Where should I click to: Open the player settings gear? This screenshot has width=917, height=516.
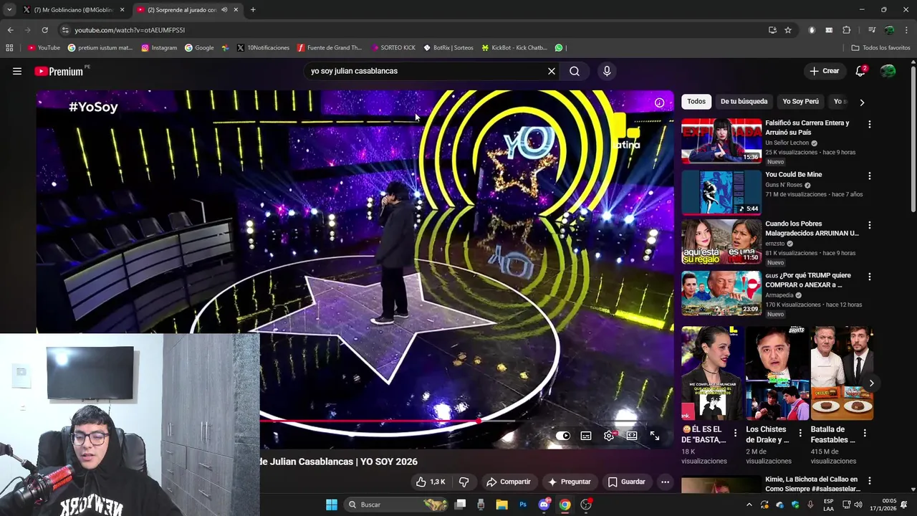coord(609,436)
